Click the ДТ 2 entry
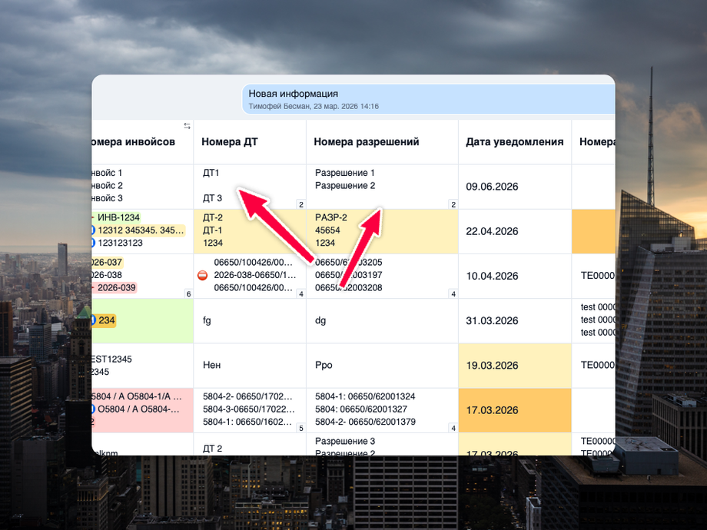This screenshot has height=530, width=707. [x=212, y=449]
